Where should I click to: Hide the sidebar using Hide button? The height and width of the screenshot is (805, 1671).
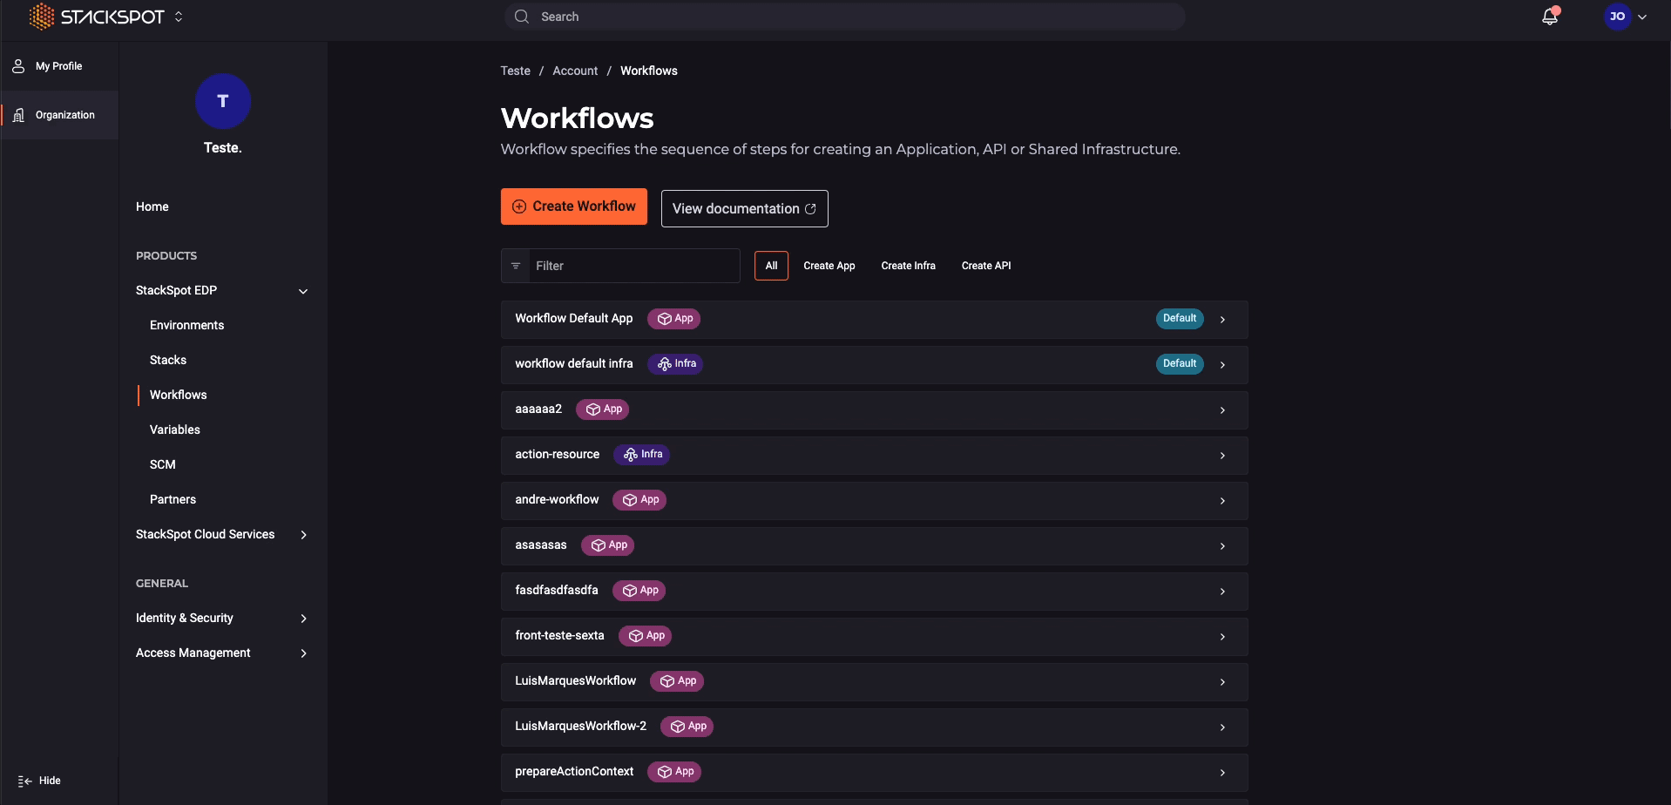point(39,781)
